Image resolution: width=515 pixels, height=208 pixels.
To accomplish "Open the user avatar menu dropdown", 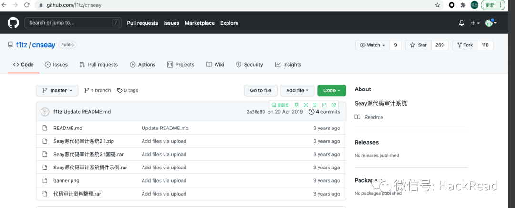I will pos(491,23).
